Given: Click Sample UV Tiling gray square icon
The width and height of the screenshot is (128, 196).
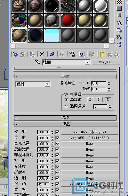Looking at the screenshot, I should click(119, 8).
